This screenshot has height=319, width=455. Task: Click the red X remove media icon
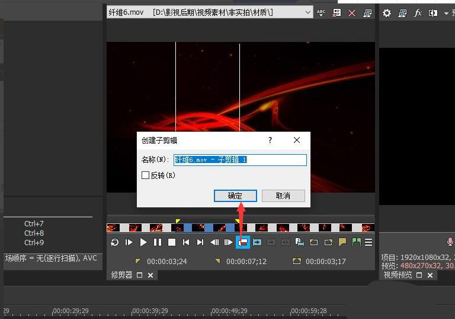coord(352,12)
